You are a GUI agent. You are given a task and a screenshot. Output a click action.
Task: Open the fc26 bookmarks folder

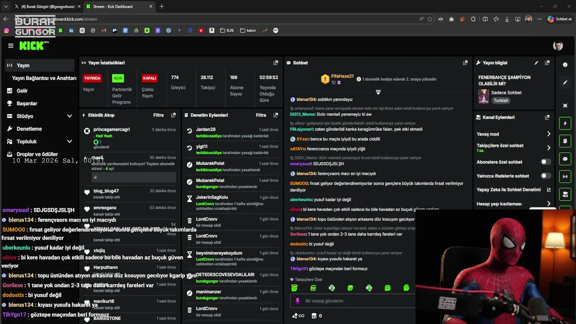[227, 31]
